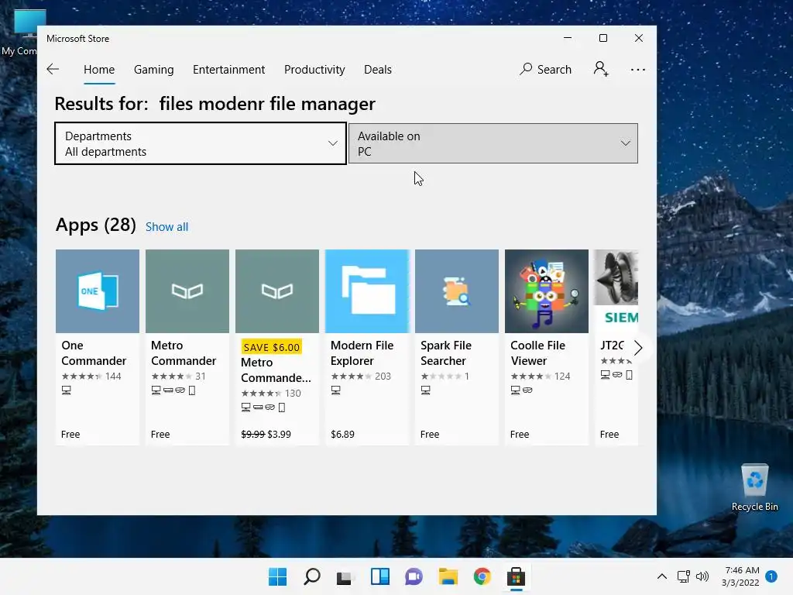Open the One Commander title link
The height and width of the screenshot is (595, 793).
94,353
